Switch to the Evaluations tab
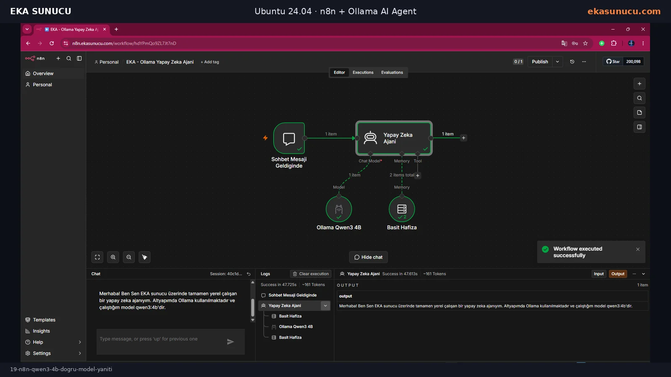The height and width of the screenshot is (377, 671). 392,72
